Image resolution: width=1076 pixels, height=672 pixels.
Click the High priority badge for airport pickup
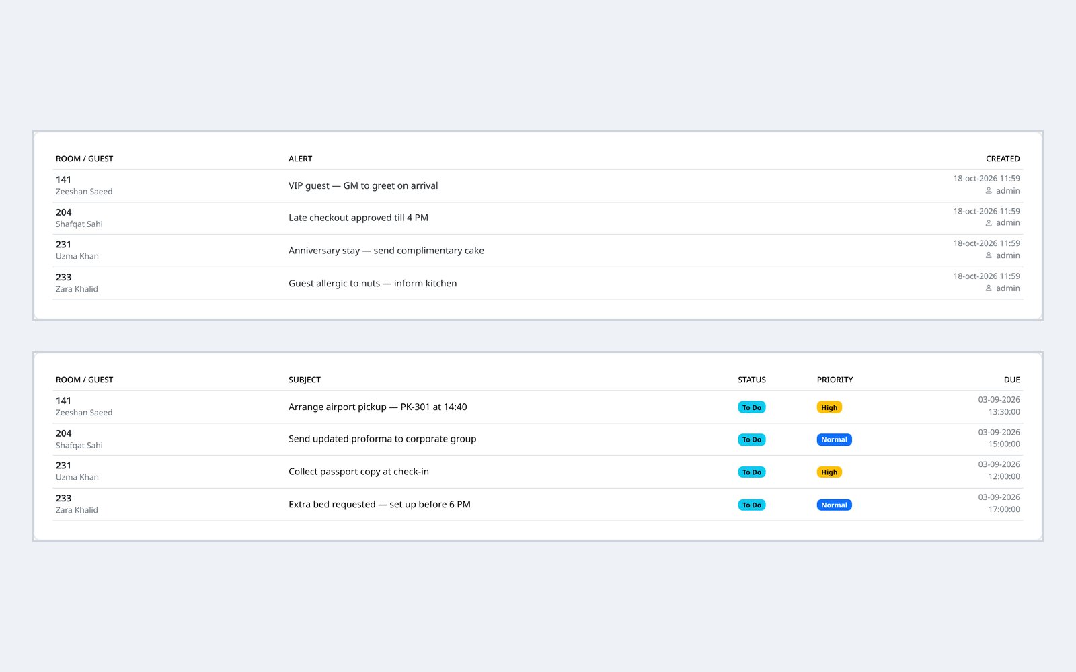pyautogui.click(x=829, y=407)
